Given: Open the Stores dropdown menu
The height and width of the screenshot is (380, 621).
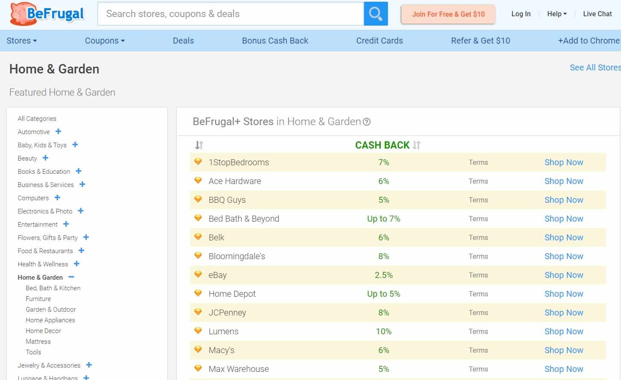Looking at the screenshot, I should [x=22, y=41].
